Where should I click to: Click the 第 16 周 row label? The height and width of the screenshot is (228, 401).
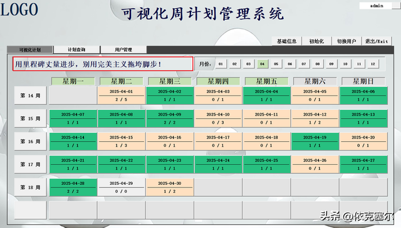point(31,141)
